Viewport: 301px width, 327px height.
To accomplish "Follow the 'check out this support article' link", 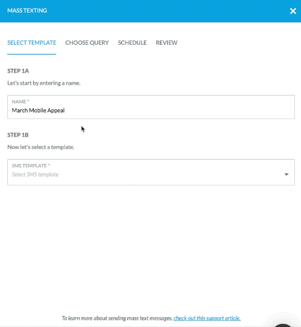I will tap(207, 319).
